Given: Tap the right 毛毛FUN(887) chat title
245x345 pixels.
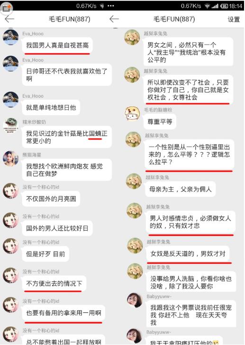Looking at the screenshot, I should coord(174,19).
